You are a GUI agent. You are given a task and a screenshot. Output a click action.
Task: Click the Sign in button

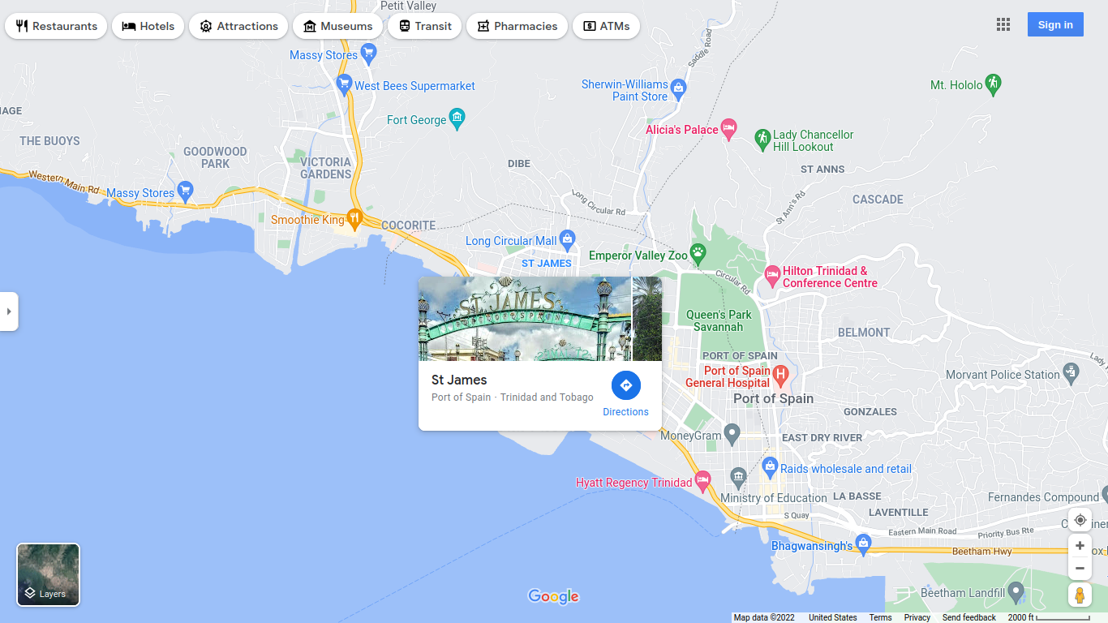click(1055, 24)
